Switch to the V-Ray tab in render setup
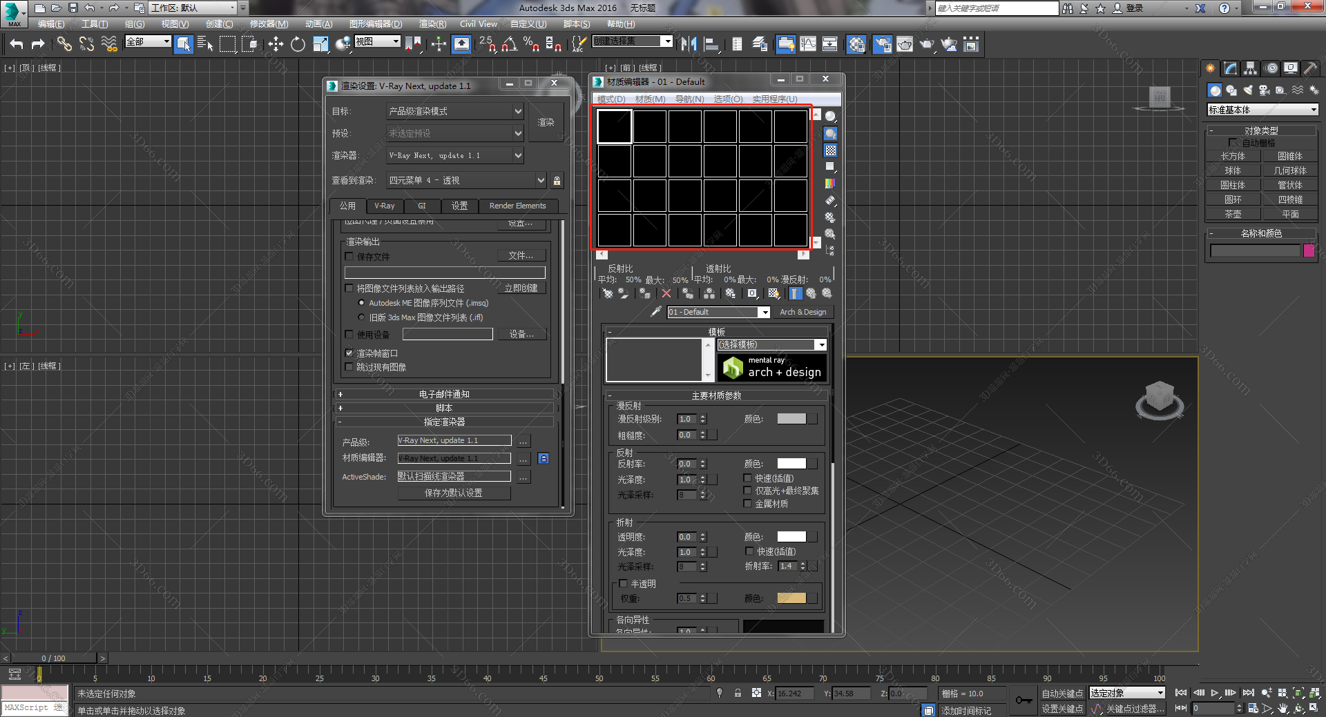This screenshot has width=1326, height=717. point(385,206)
